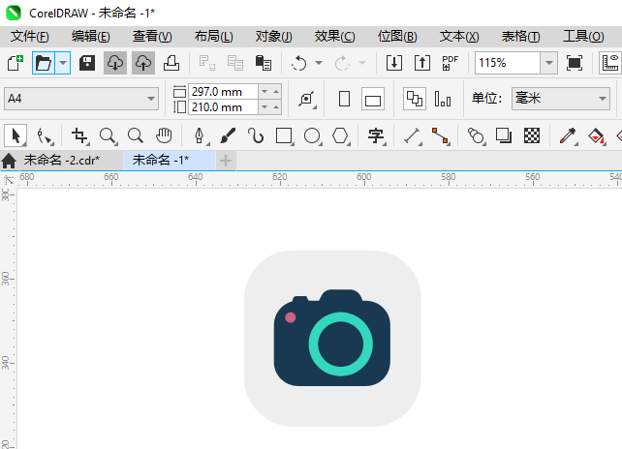The width and height of the screenshot is (622, 449).
Task: Click the 115% zoom level field
Action: pyautogui.click(x=508, y=63)
